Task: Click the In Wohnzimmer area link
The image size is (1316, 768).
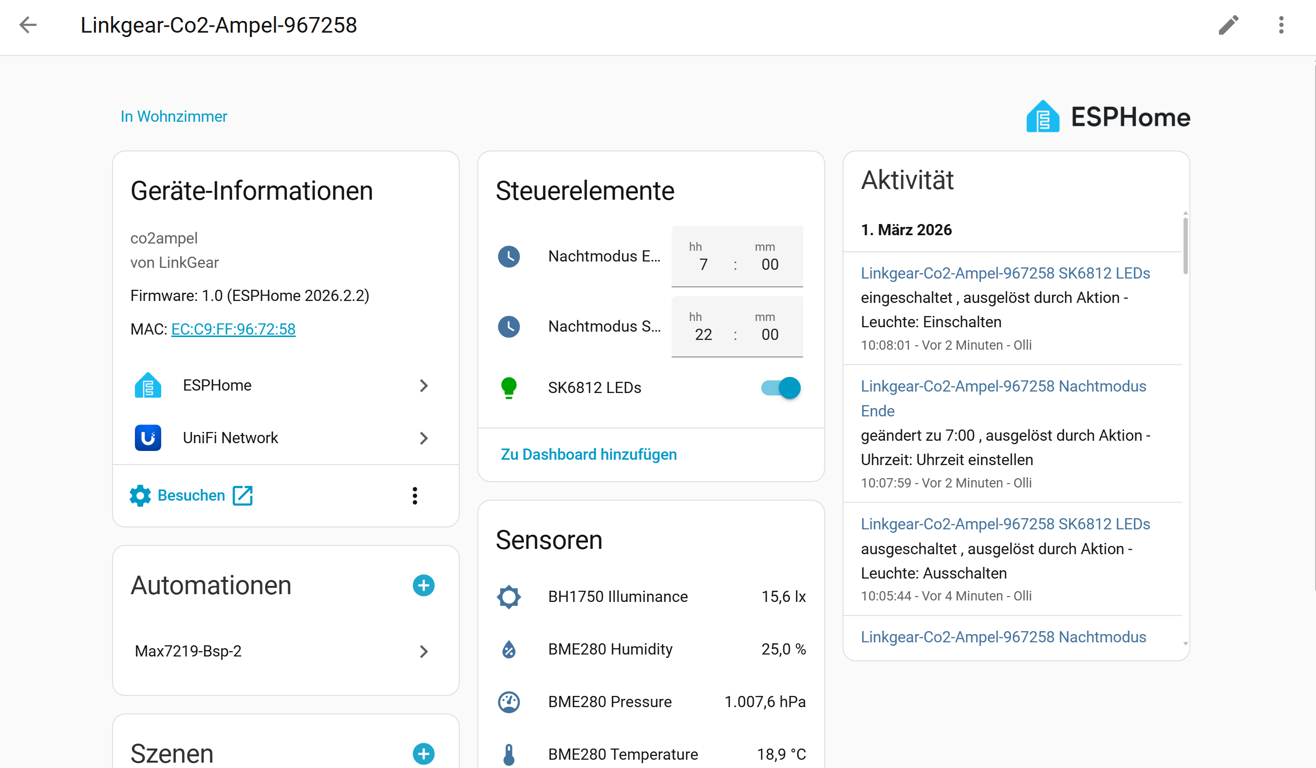Action: (x=174, y=116)
